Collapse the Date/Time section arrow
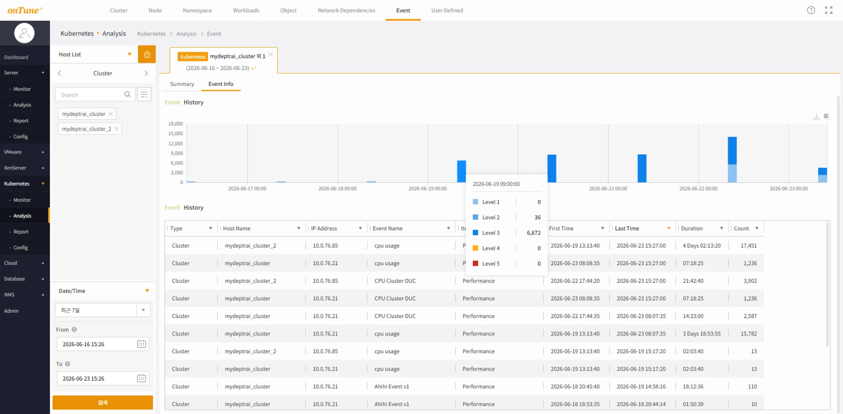843x414 pixels. tap(147, 291)
